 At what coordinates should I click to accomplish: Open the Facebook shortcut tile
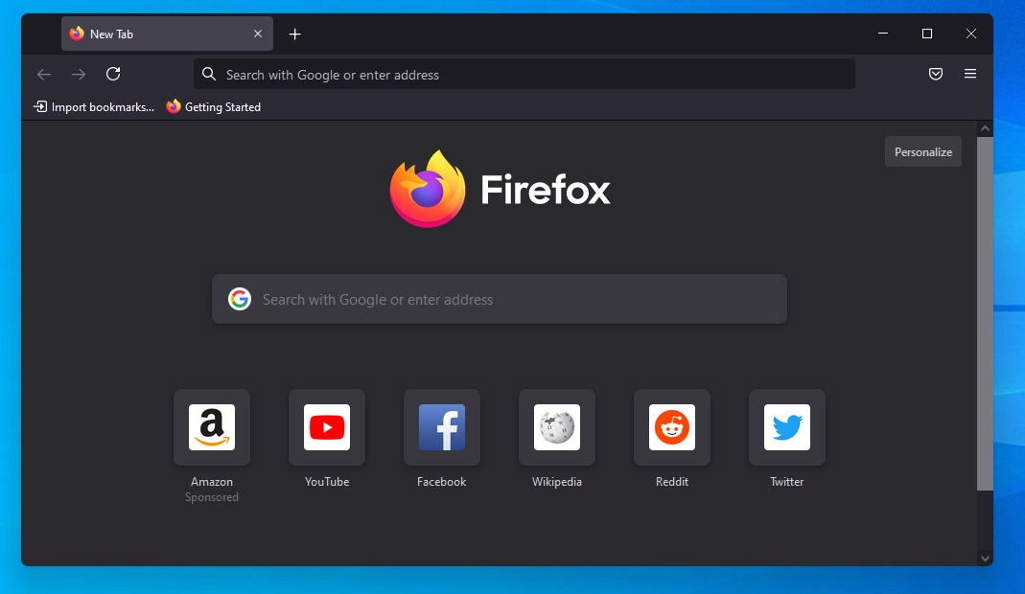(442, 427)
